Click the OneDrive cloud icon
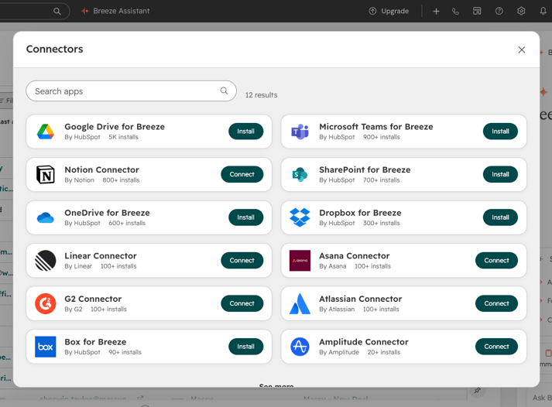 pos(46,217)
